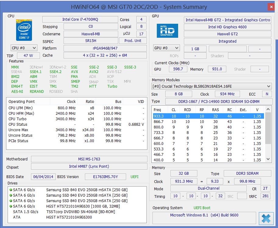
Task: Click green status icon of HGST HTS721010A9E630 drive
Action: point(11,206)
